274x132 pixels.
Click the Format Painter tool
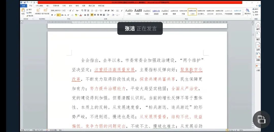30,15
